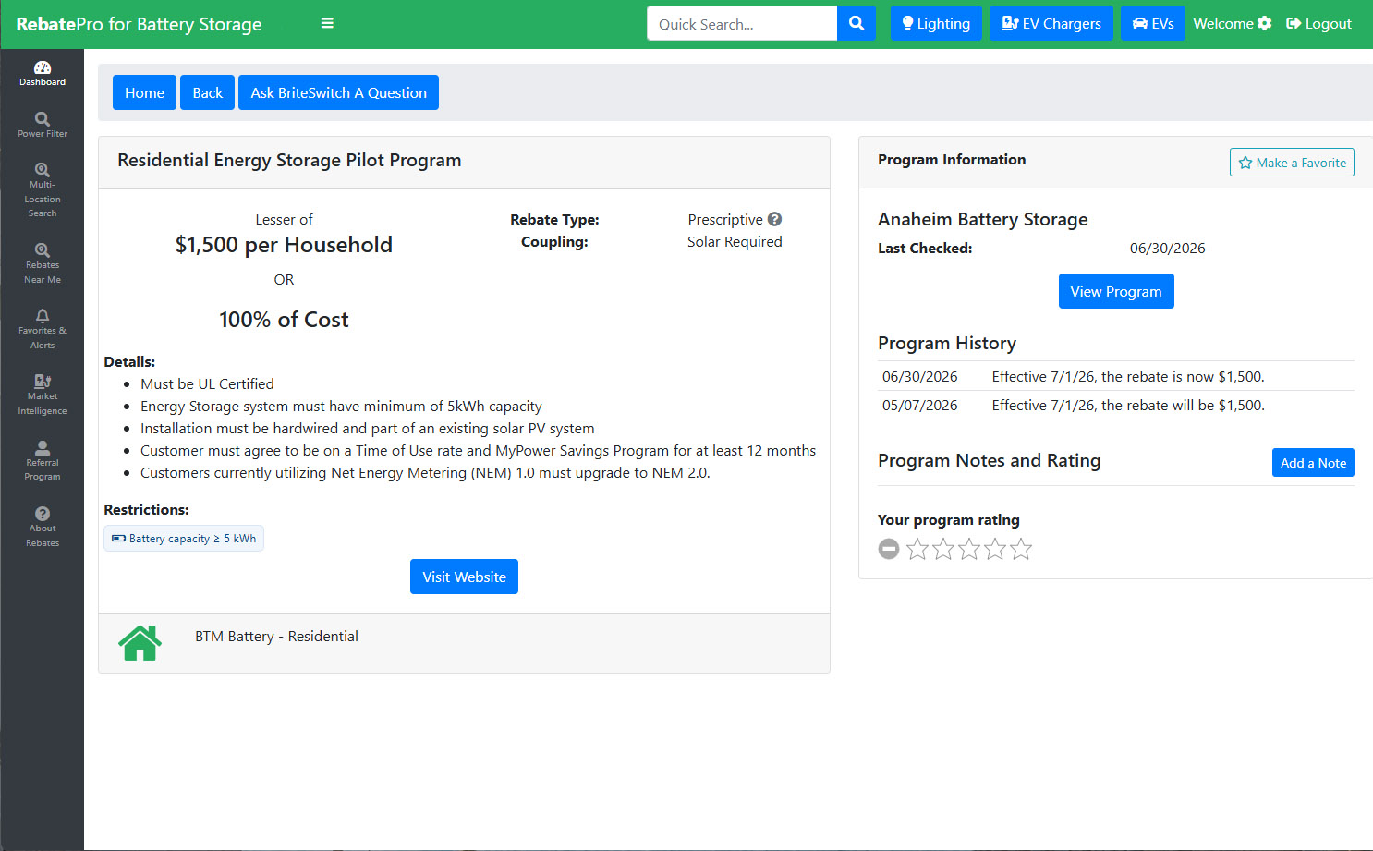Open Market Intelligence in sidebar

click(43, 395)
